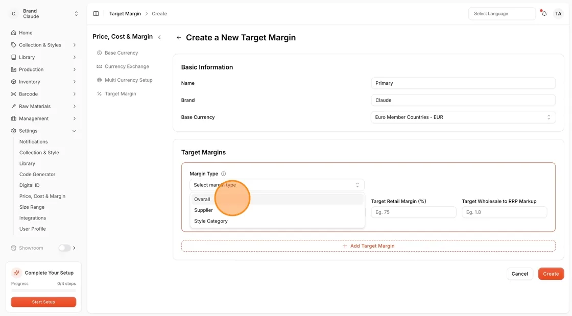
Task: Click the brand C avatar logo
Action: pos(13,13)
